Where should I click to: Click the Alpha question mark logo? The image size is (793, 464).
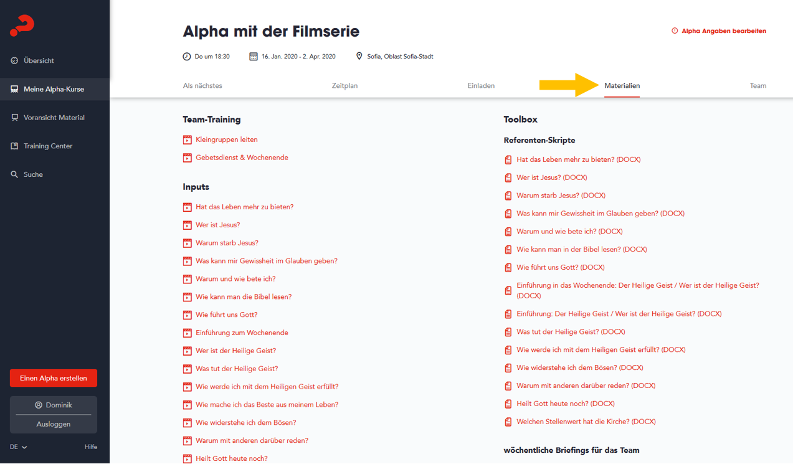pos(22,26)
